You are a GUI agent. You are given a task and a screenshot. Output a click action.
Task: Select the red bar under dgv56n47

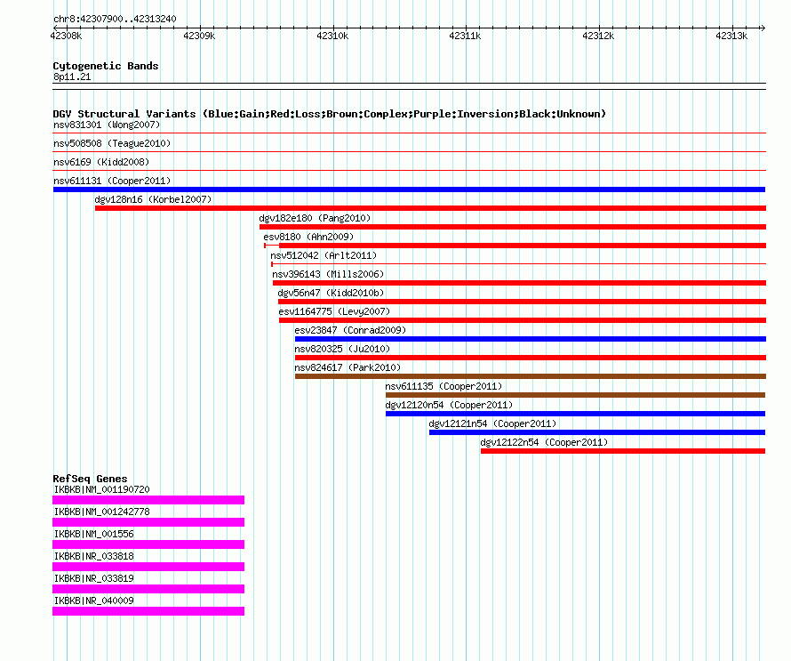[522, 302]
